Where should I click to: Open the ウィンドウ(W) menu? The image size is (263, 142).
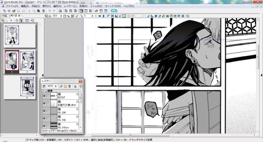113,6
